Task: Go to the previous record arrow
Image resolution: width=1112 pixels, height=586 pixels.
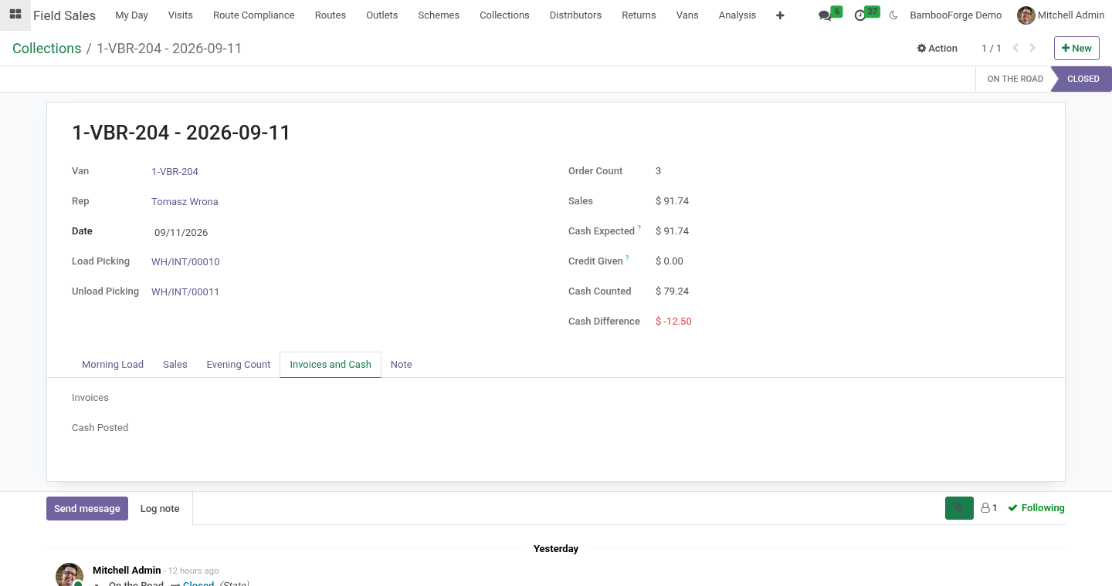Action: point(1015,48)
